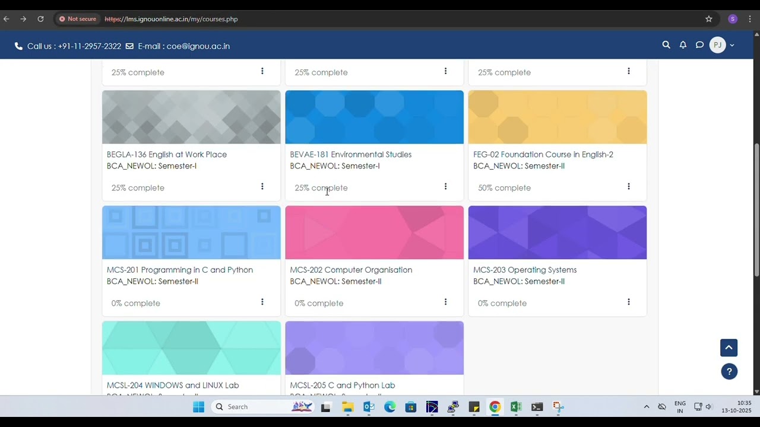The height and width of the screenshot is (427, 760).
Task: Click the back-to-top arrow button
Action: pyautogui.click(x=729, y=348)
